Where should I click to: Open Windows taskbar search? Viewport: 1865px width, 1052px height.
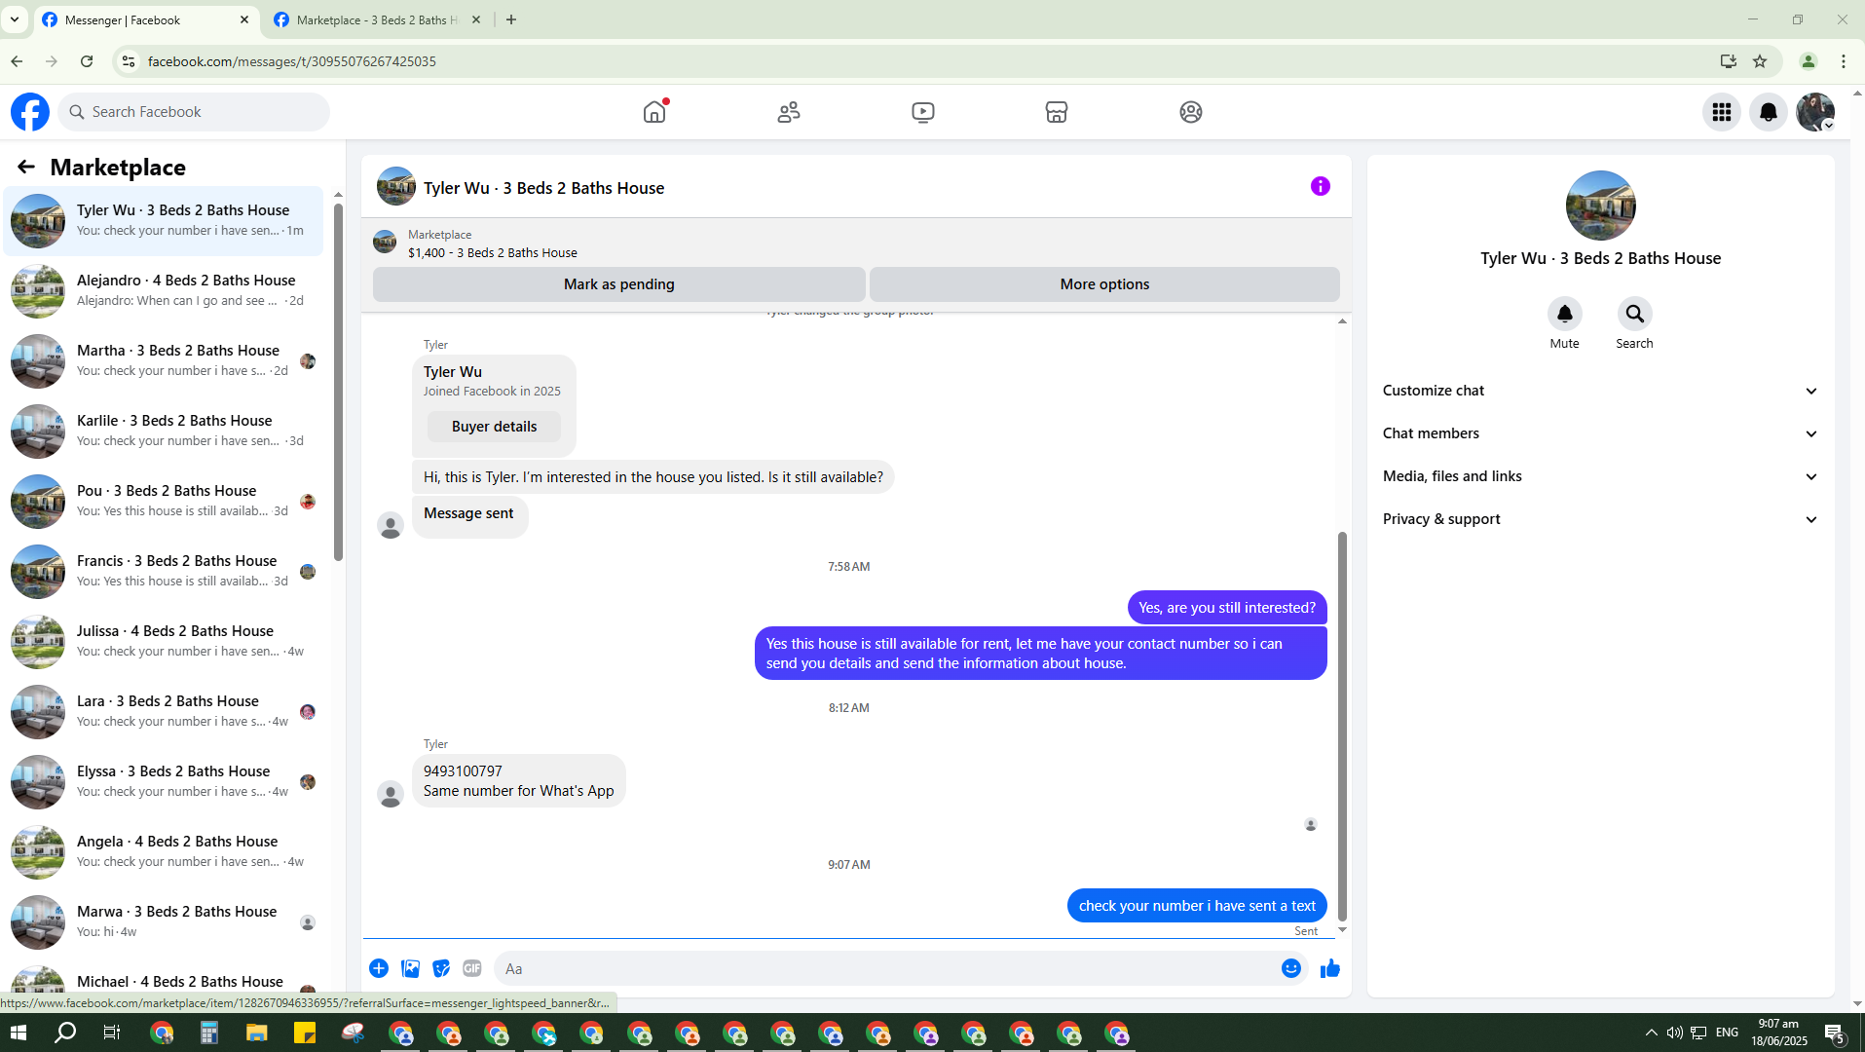tap(65, 1033)
